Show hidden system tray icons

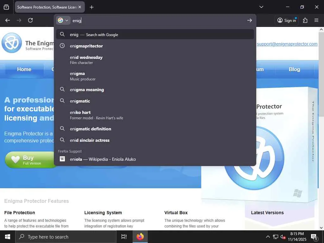(x=268, y=237)
